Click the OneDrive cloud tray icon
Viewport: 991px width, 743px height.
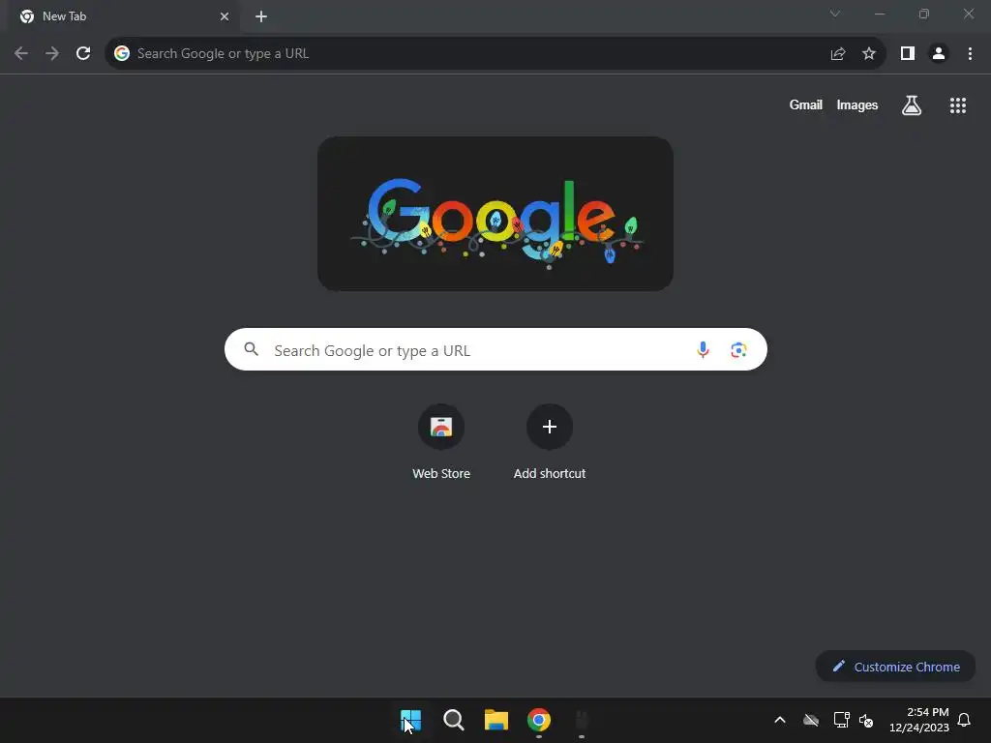(x=811, y=720)
